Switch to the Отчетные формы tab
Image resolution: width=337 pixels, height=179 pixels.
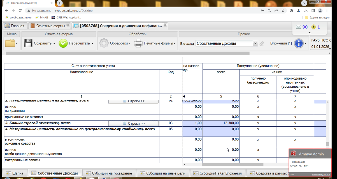pos(50,26)
